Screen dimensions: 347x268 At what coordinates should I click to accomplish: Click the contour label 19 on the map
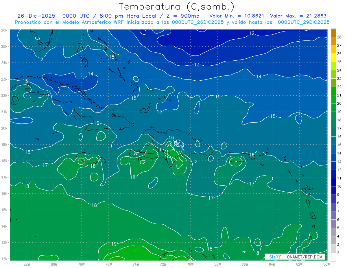click(114, 244)
